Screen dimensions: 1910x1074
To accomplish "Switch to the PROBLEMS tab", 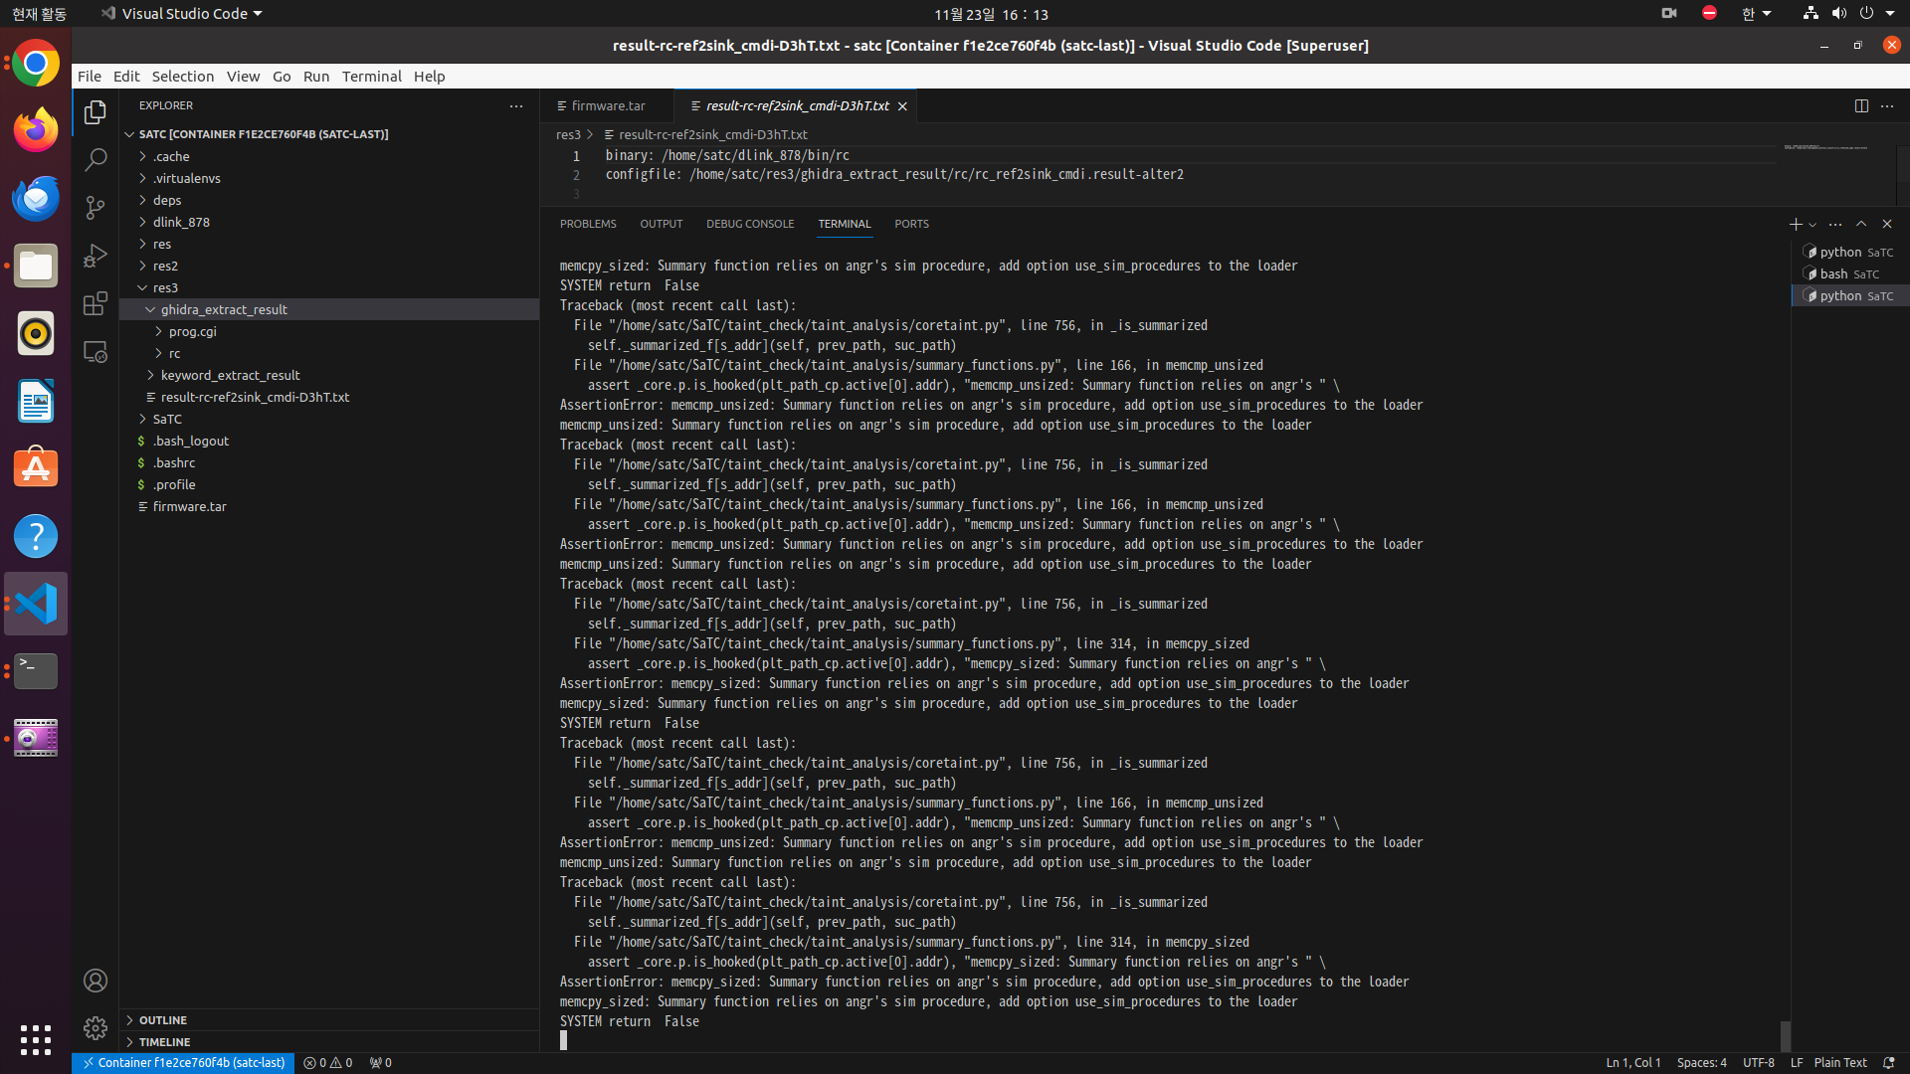I will [x=588, y=224].
